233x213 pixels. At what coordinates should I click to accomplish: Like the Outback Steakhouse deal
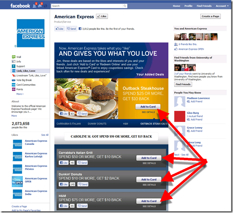pos(64,114)
